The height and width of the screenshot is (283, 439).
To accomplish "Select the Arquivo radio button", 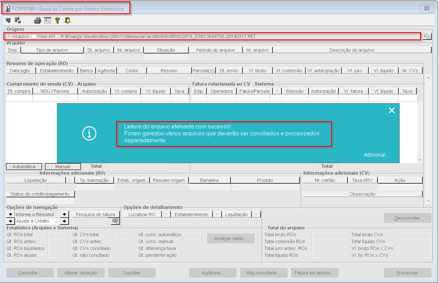I will coord(9,36).
